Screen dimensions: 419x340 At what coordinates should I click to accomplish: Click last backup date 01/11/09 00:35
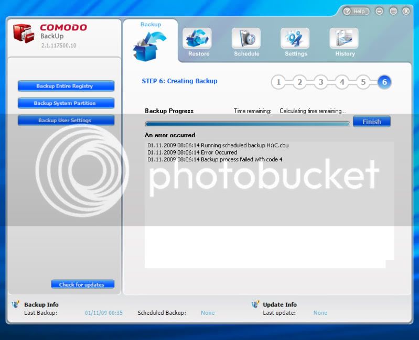(x=104, y=313)
